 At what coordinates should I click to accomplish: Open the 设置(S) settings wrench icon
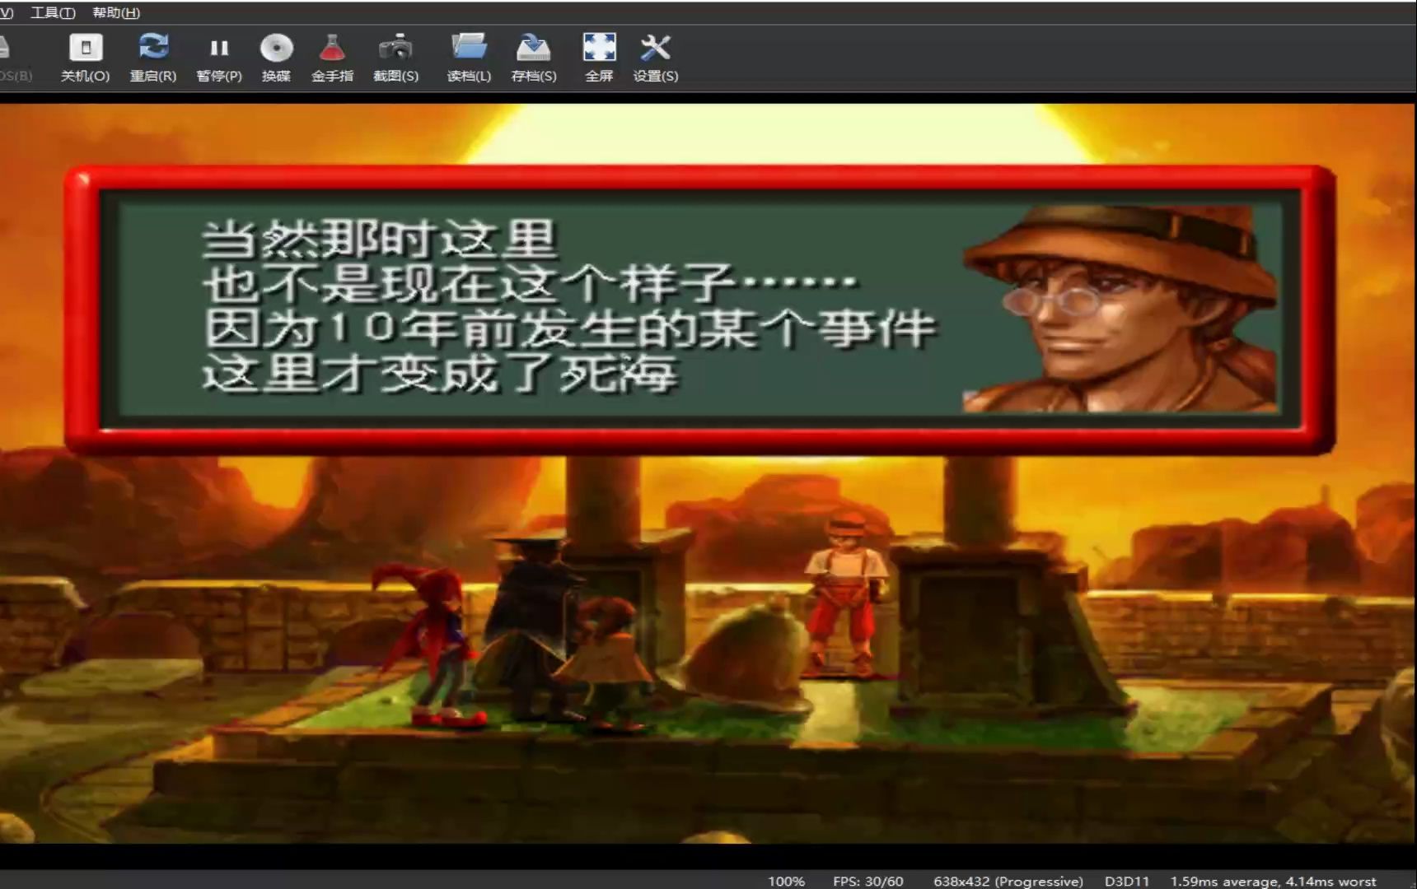[656, 48]
